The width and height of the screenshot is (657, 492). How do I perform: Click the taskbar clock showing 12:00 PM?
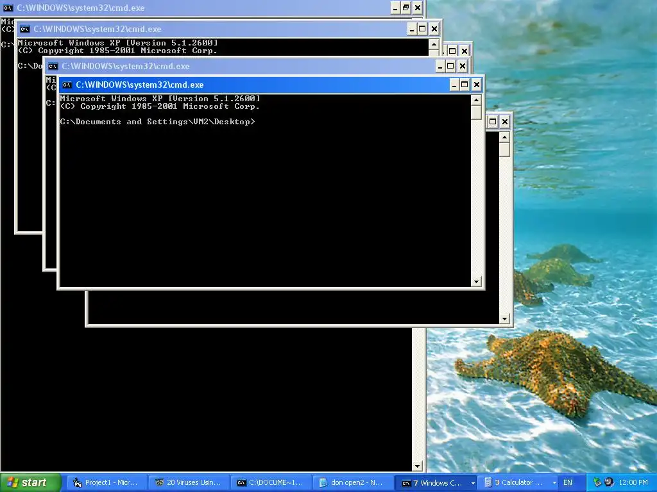coord(633,482)
